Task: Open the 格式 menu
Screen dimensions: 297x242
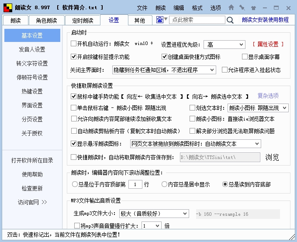Action: point(197,8)
